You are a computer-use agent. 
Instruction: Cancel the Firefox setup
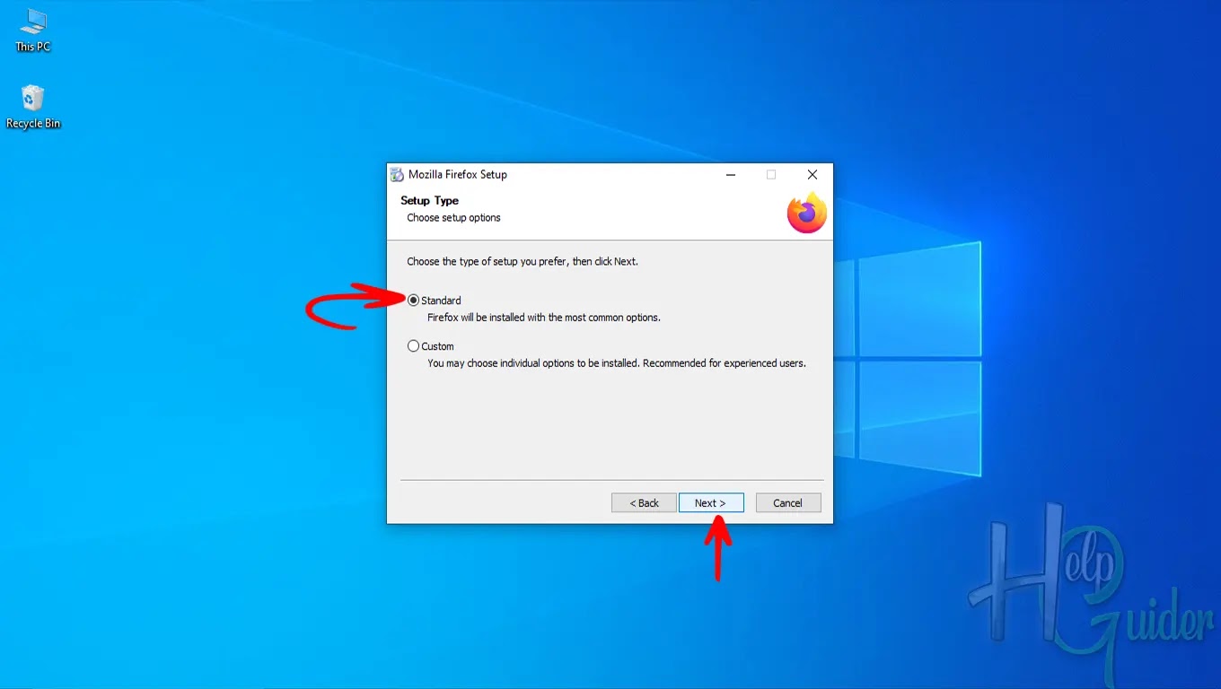tap(788, 503)
